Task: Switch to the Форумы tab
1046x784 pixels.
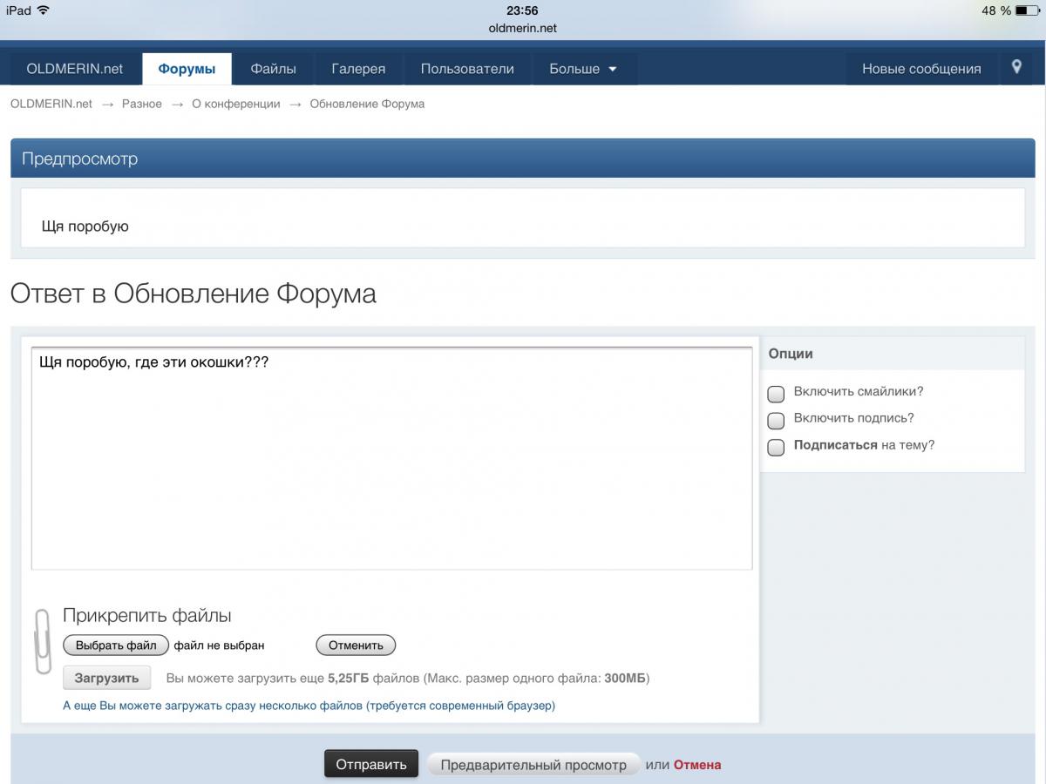Action: [187, 69]
